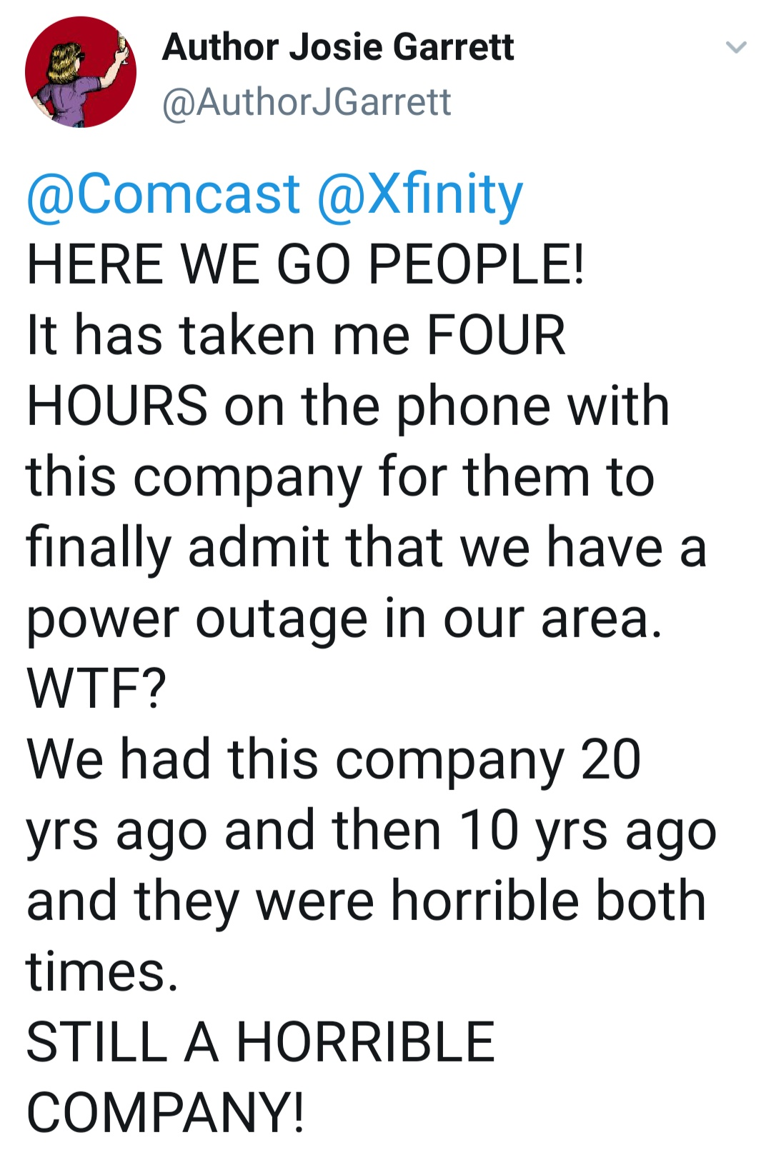Image resolution: width=766 pixels, height=1155 pixels.
Task: Expand the tweet options chevron
Action: pyautogui.click(x=736, y=48)
